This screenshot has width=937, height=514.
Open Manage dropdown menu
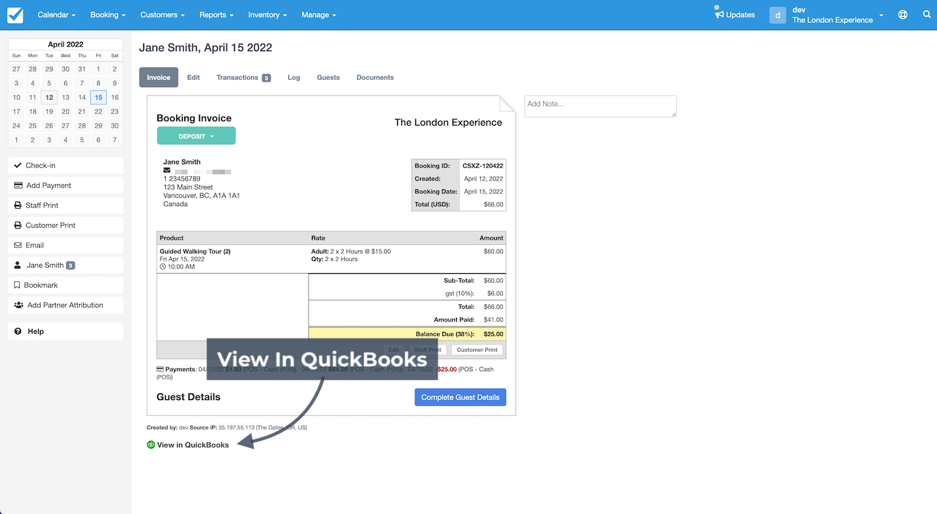point(319,14)
